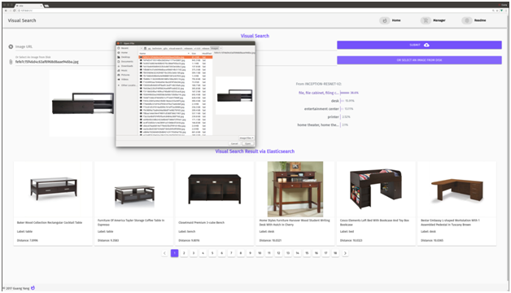Click the SUBMIT upload button

[x=419, y=45]
